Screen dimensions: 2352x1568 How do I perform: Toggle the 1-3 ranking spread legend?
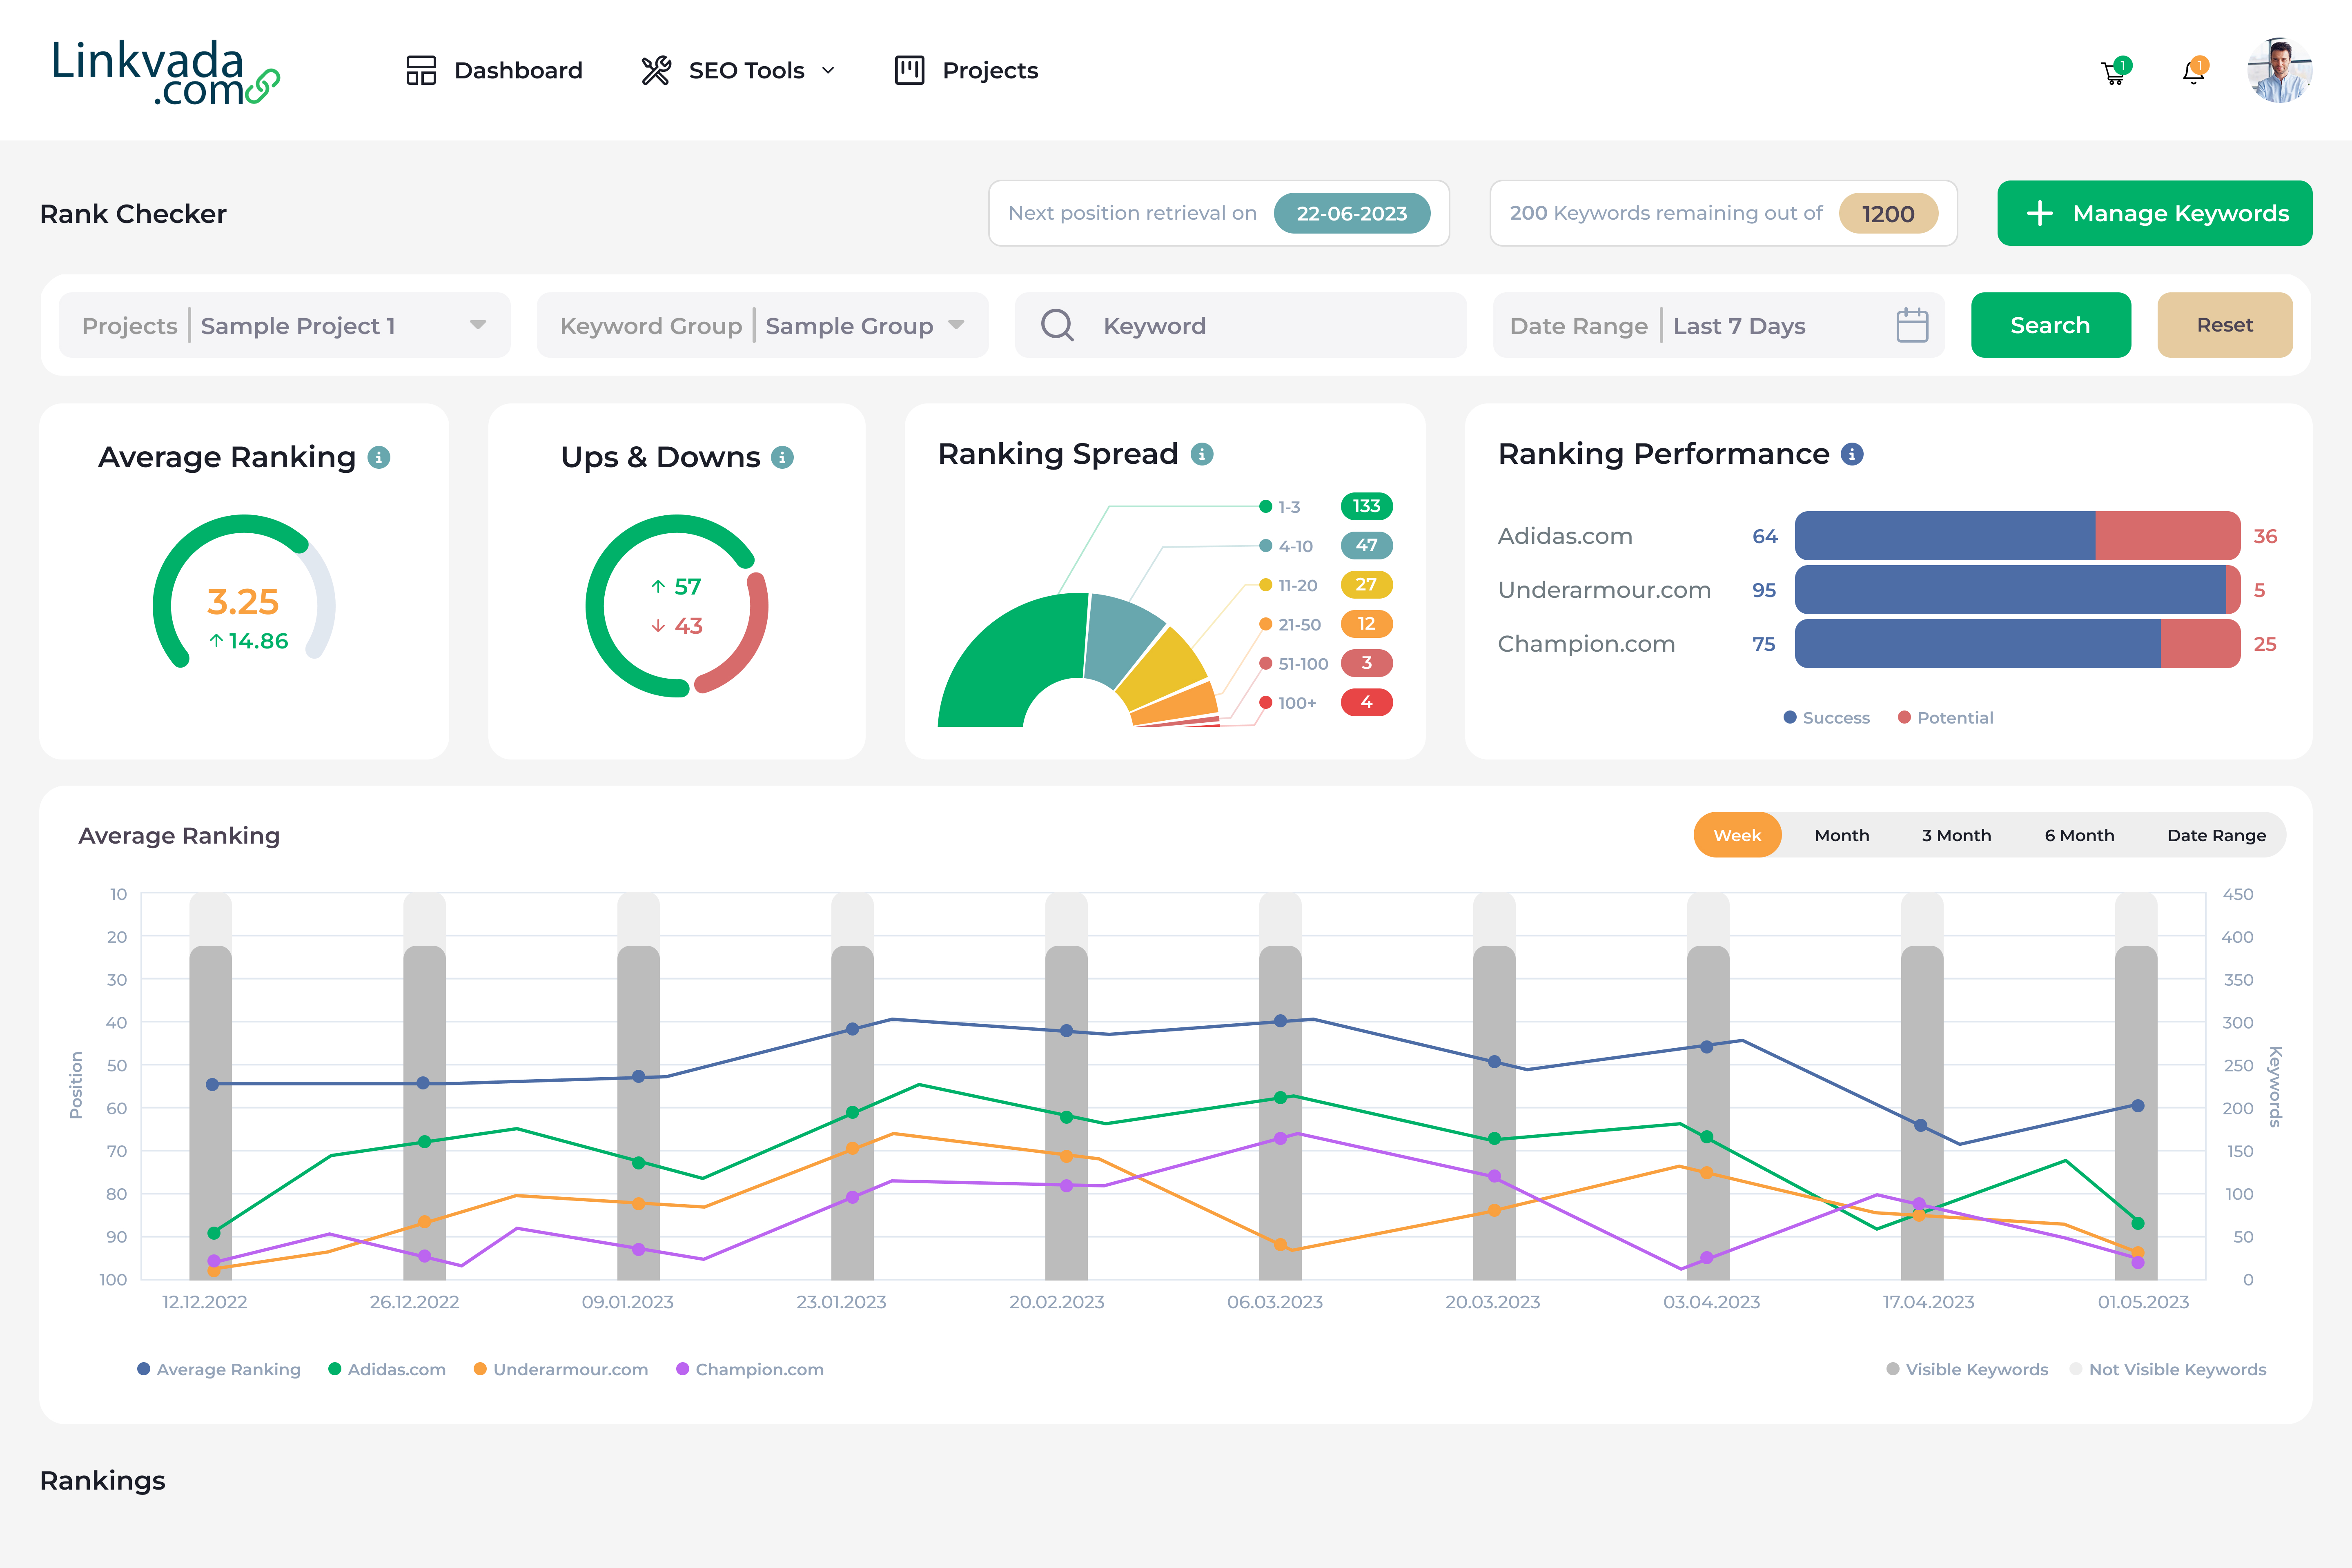pos(1280,507)
